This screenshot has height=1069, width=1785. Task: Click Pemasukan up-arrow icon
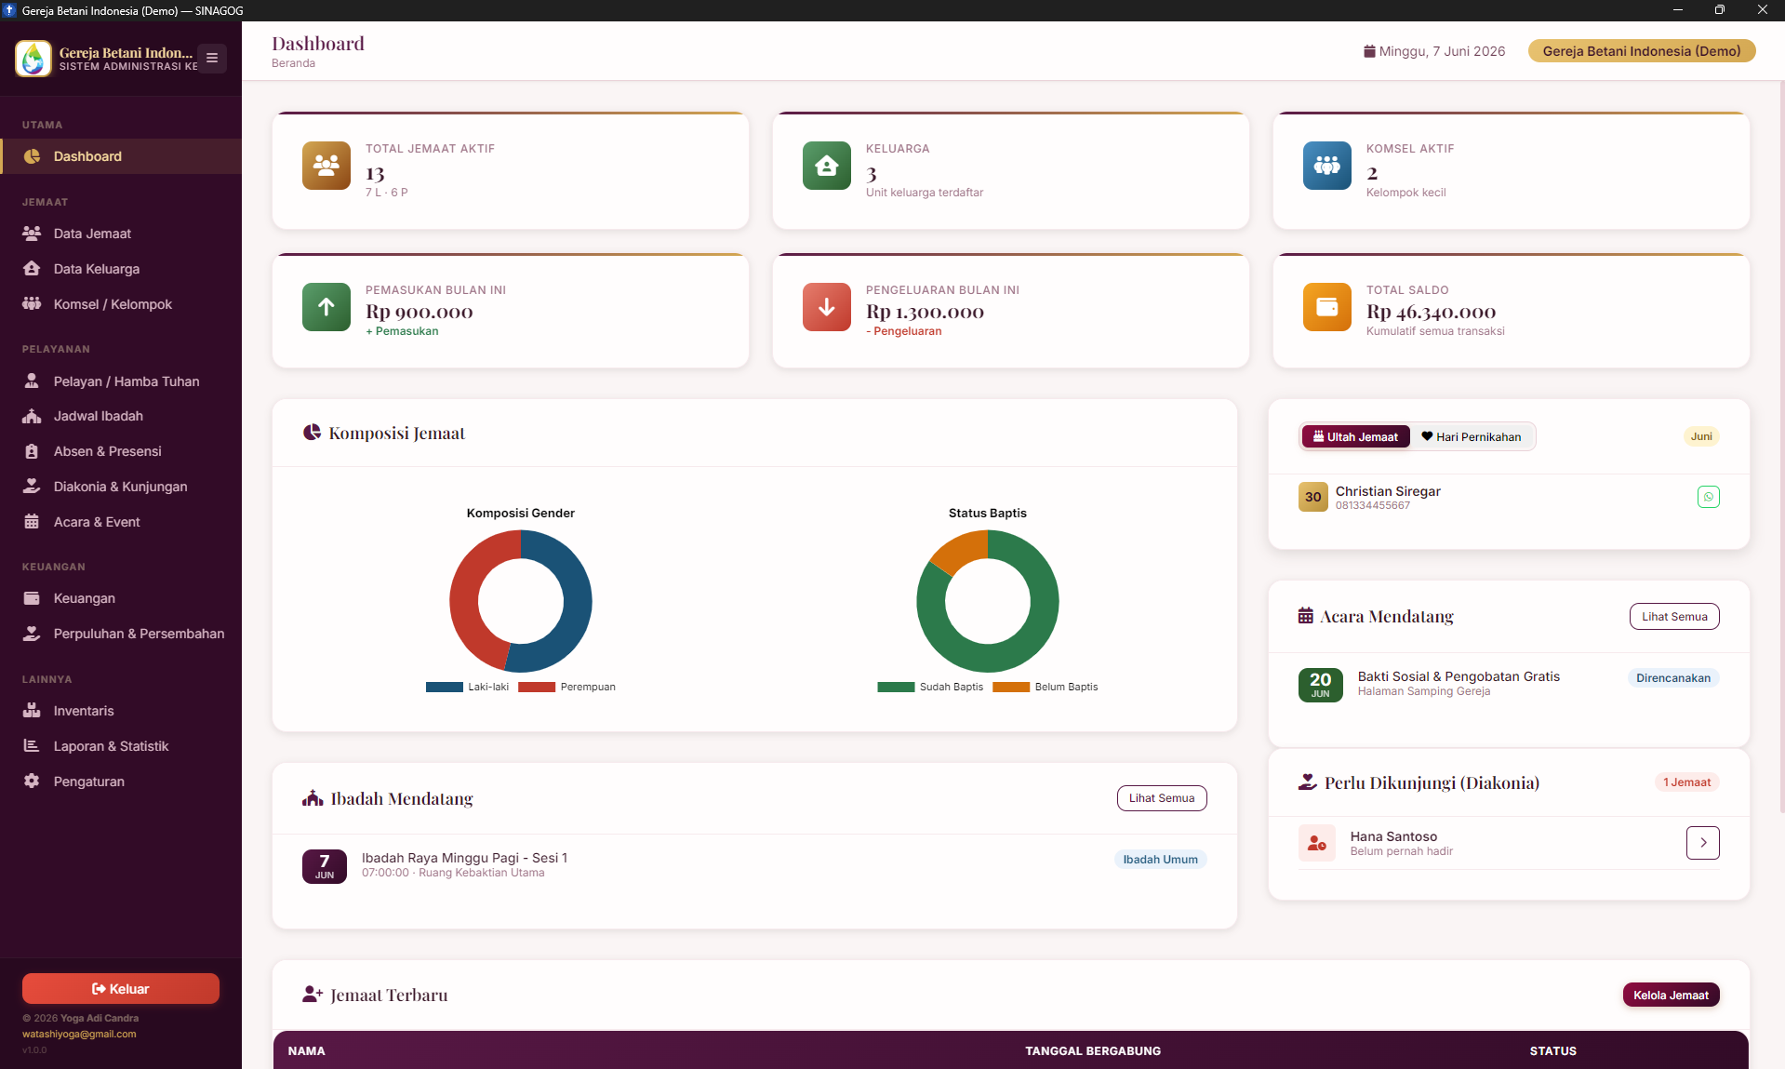(326, 307)
